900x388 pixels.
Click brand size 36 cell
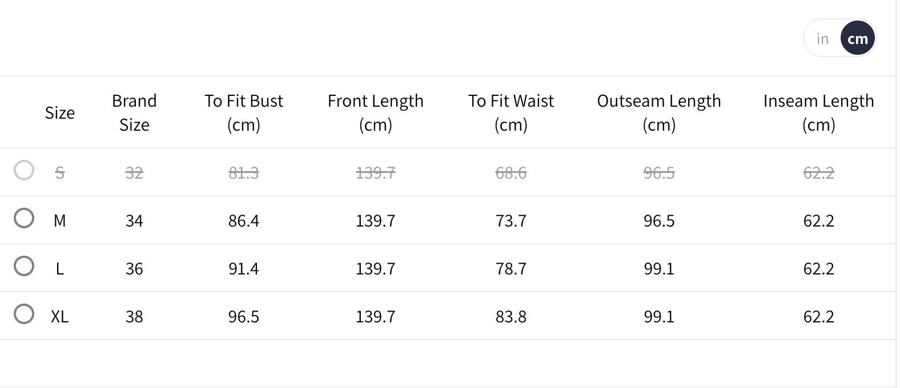tap(134, 269)
